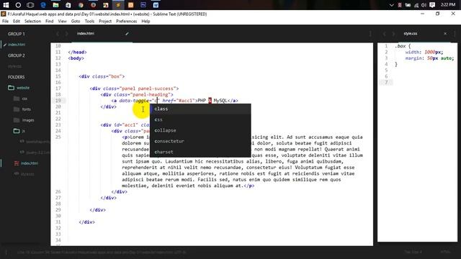Open the Edit menu
461x259 pixels.
(17, 21)
